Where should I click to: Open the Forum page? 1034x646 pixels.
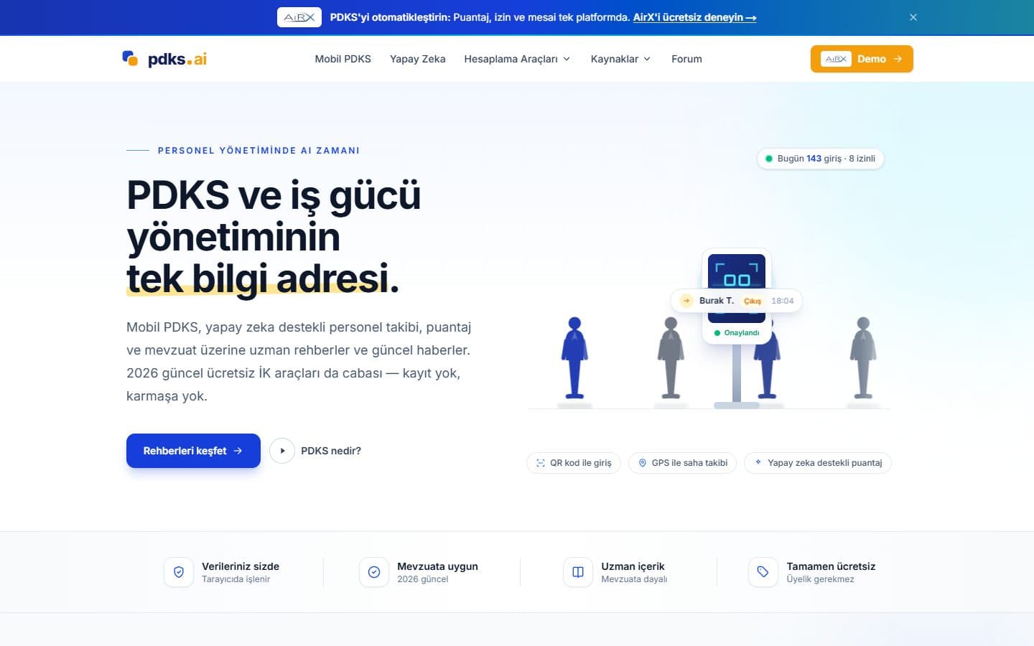pos(686,59)
